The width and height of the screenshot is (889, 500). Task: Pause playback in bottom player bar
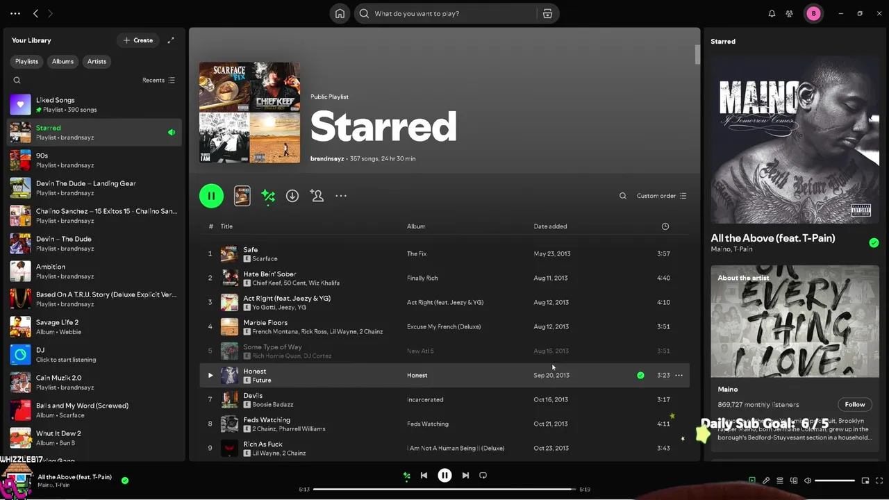click(x=444, y=476)
